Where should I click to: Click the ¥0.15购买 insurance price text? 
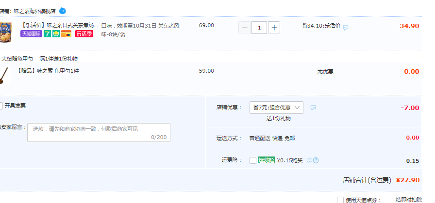[x=290, y=160]
